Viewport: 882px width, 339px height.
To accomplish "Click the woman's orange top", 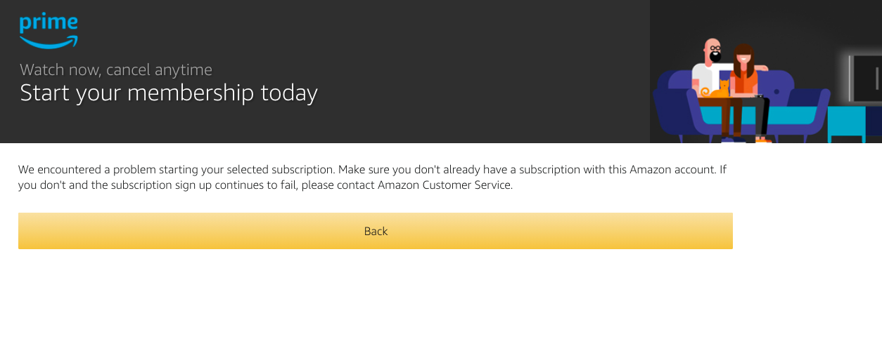I will point(743,81).
